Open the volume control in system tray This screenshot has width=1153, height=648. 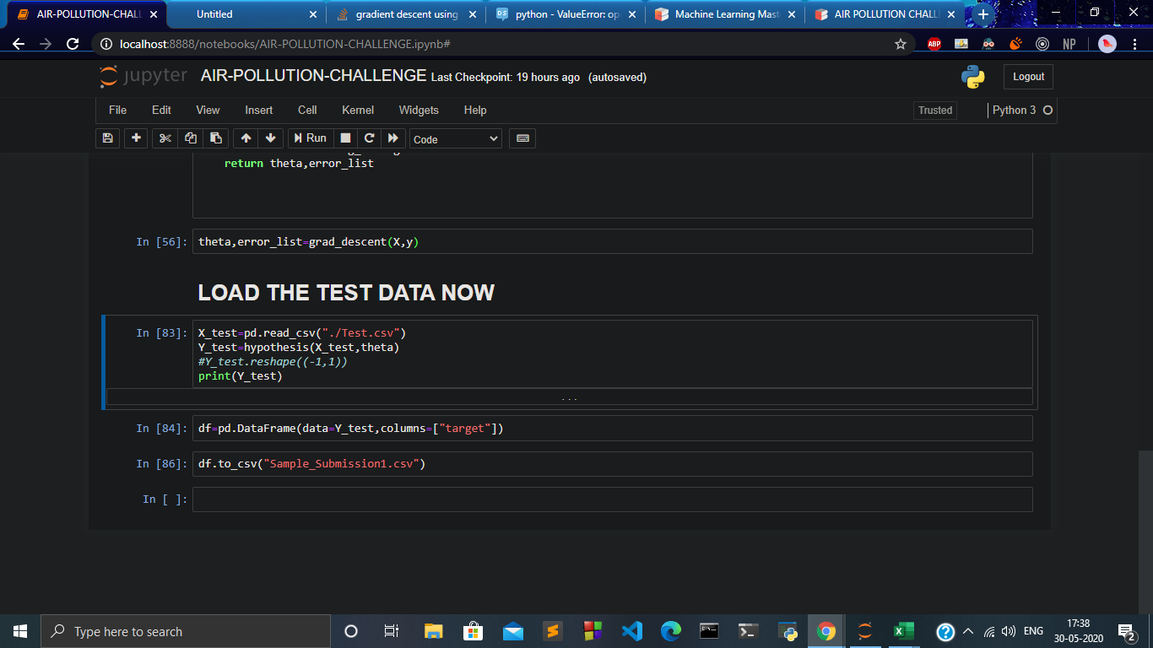click(1008, 631)
